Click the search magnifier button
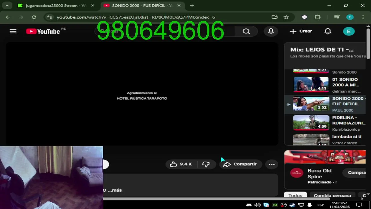The height and width of the screenshot is (209, 371). coord(246,31)
